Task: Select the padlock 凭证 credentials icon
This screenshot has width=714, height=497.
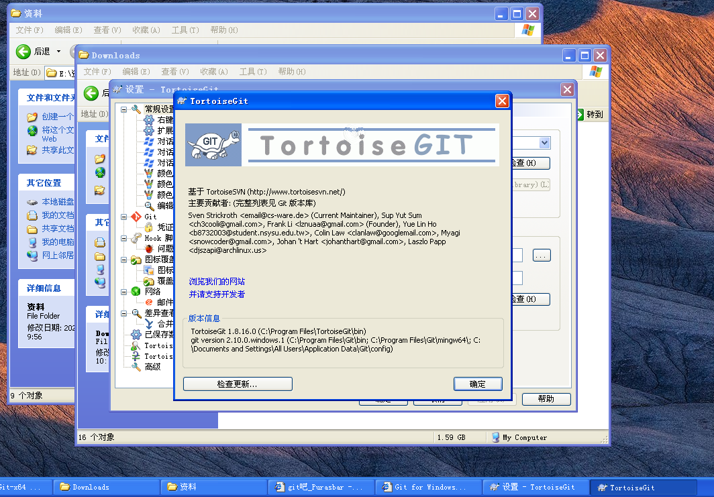Action: tap(148, 227)
